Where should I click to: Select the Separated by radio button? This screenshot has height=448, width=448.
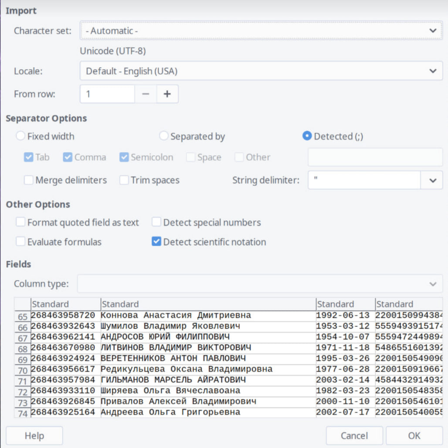point(164,136)
